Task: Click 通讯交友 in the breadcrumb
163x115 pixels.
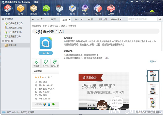Action: 54,26
